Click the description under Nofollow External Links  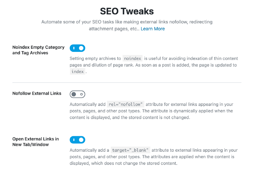pyautogui.click(x=154, y=111)
